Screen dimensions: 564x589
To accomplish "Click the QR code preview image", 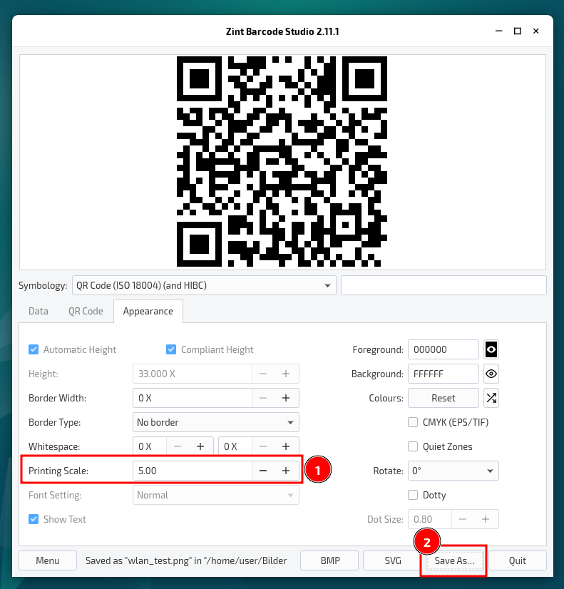I will click(x=282, y=162).
